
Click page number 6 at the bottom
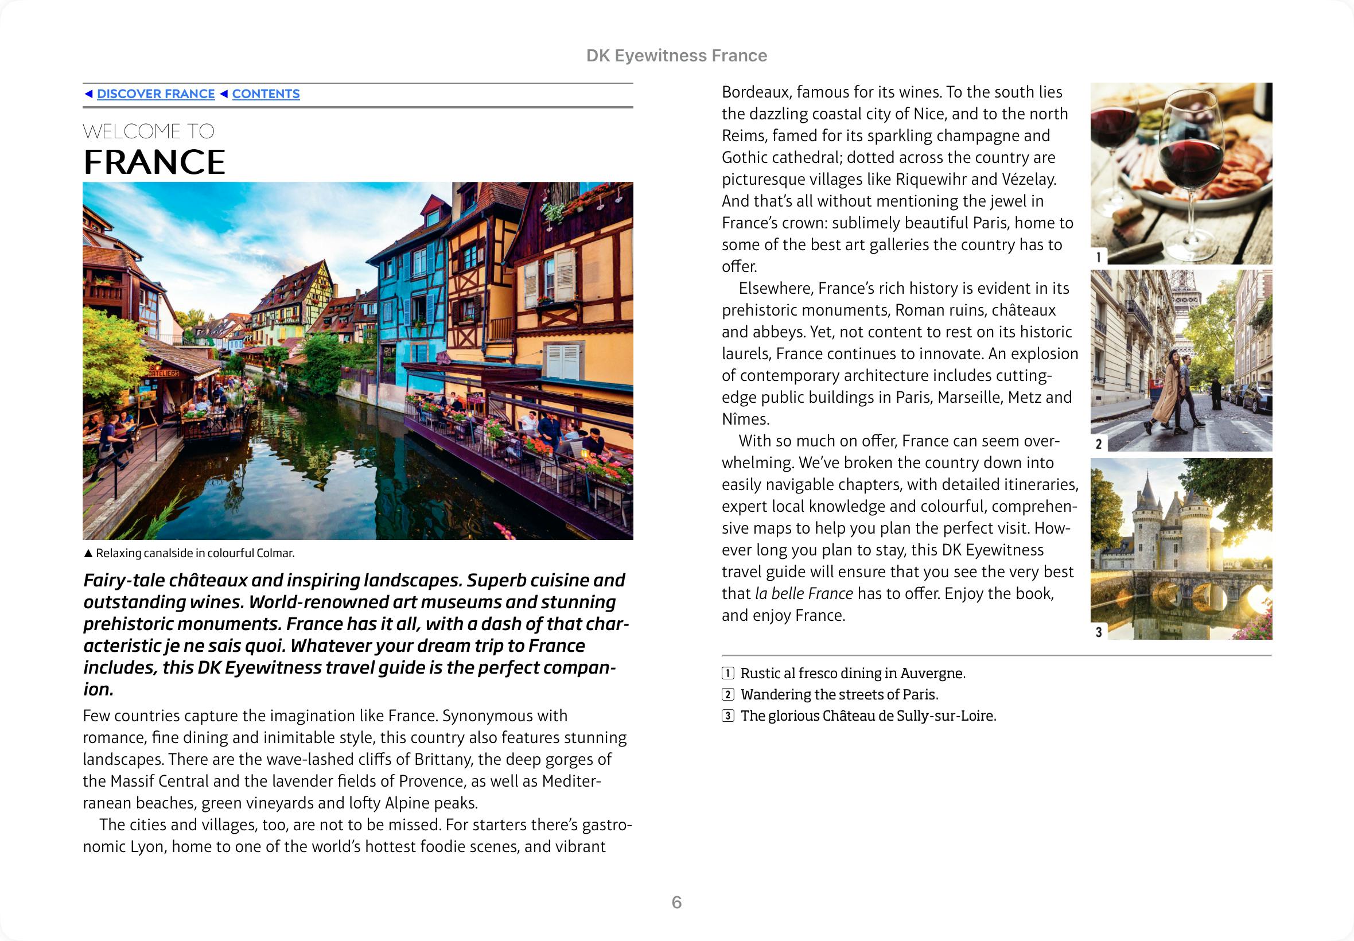[x=676, y=902]
